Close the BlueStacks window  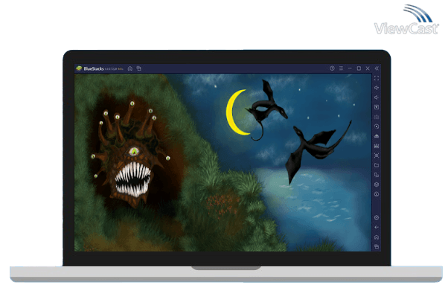368,68
